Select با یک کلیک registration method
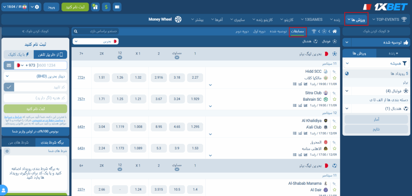Viewport: 412px width, 196px height. pos(19,55)
